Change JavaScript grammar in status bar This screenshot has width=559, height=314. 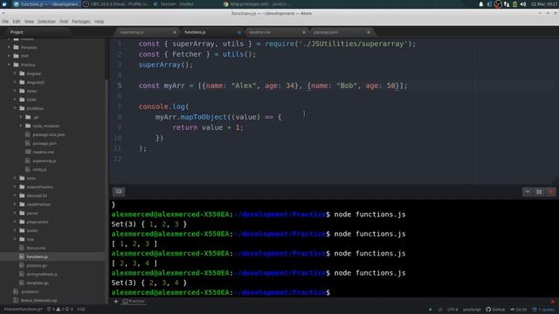click(x=472, y=310)
